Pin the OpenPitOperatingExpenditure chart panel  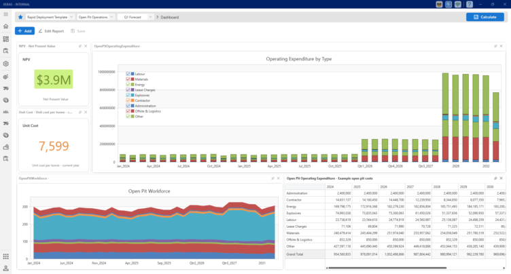click(x=495, y=46)
